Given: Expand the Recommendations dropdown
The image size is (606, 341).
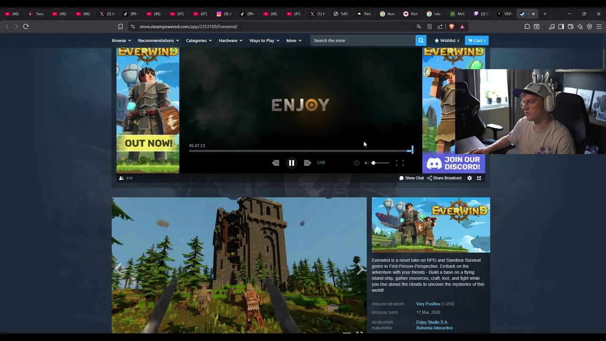Looking at the screenshot, I should coord(159,41).
